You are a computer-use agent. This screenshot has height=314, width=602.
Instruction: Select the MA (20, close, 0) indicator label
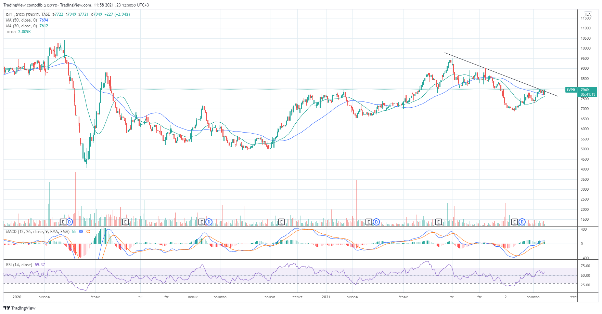[22, 26]
